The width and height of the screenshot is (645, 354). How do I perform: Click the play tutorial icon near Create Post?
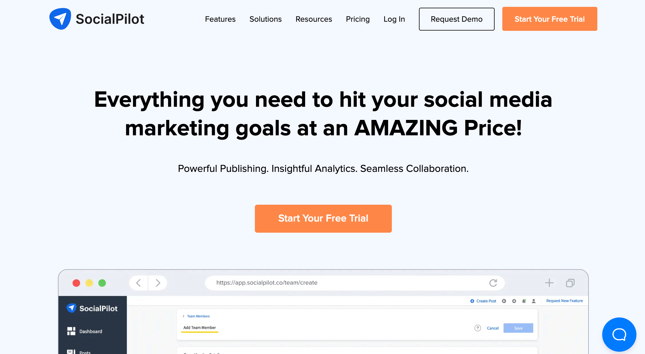[x=504, y=301]
